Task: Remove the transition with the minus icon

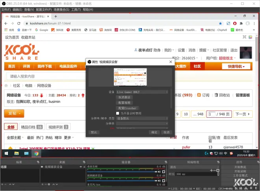Action: click(x=215, y=171)
